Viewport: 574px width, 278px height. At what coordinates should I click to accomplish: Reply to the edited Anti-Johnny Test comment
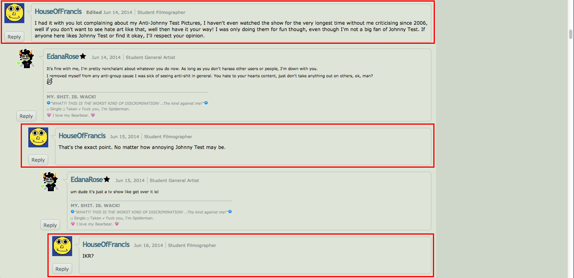click(x=14, y=37)
